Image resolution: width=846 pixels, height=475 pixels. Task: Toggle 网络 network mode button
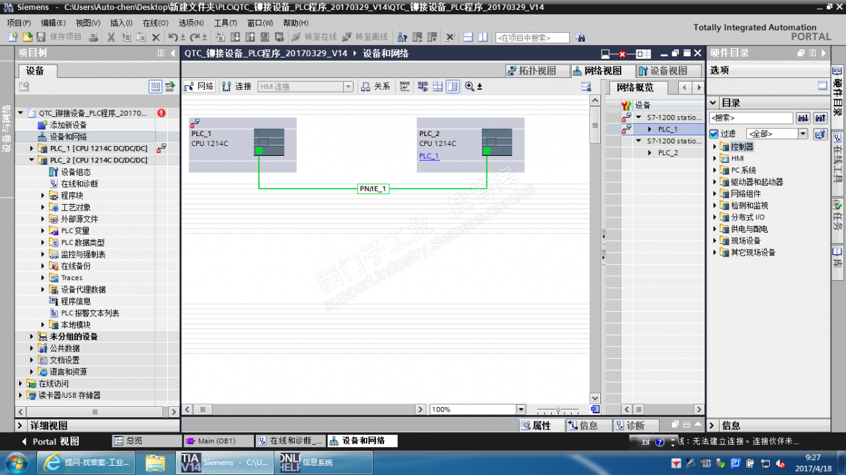pyautogui.click(x=199, y=87)
